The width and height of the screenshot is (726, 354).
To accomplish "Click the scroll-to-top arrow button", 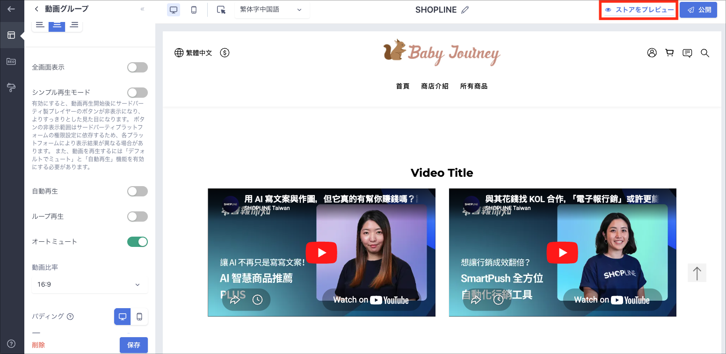I will [x=697, y=273].
